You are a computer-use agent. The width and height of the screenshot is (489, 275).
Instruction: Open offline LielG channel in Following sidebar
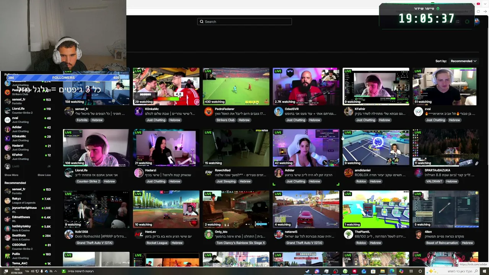tap(28, 166)
